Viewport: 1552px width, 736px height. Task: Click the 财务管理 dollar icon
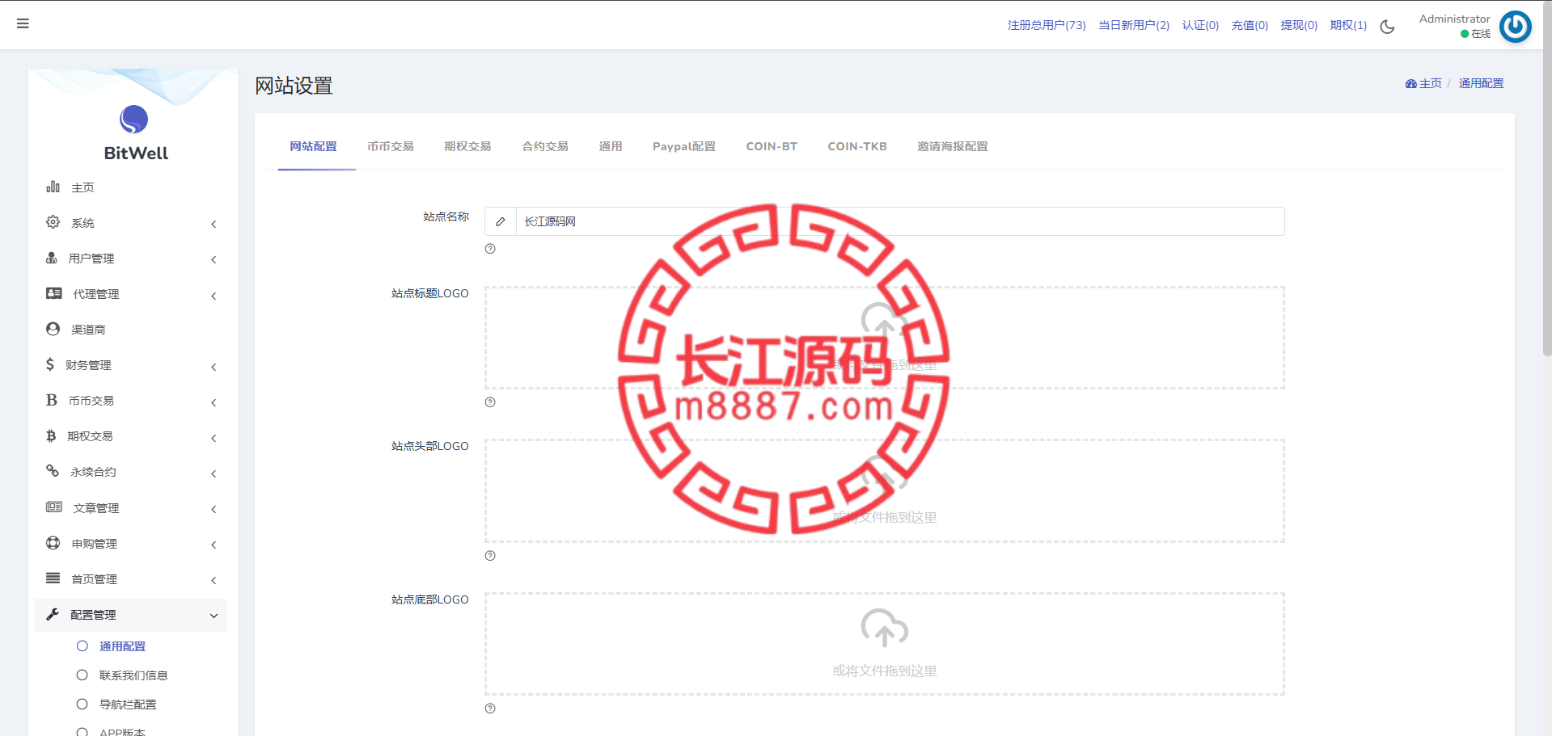50,364
